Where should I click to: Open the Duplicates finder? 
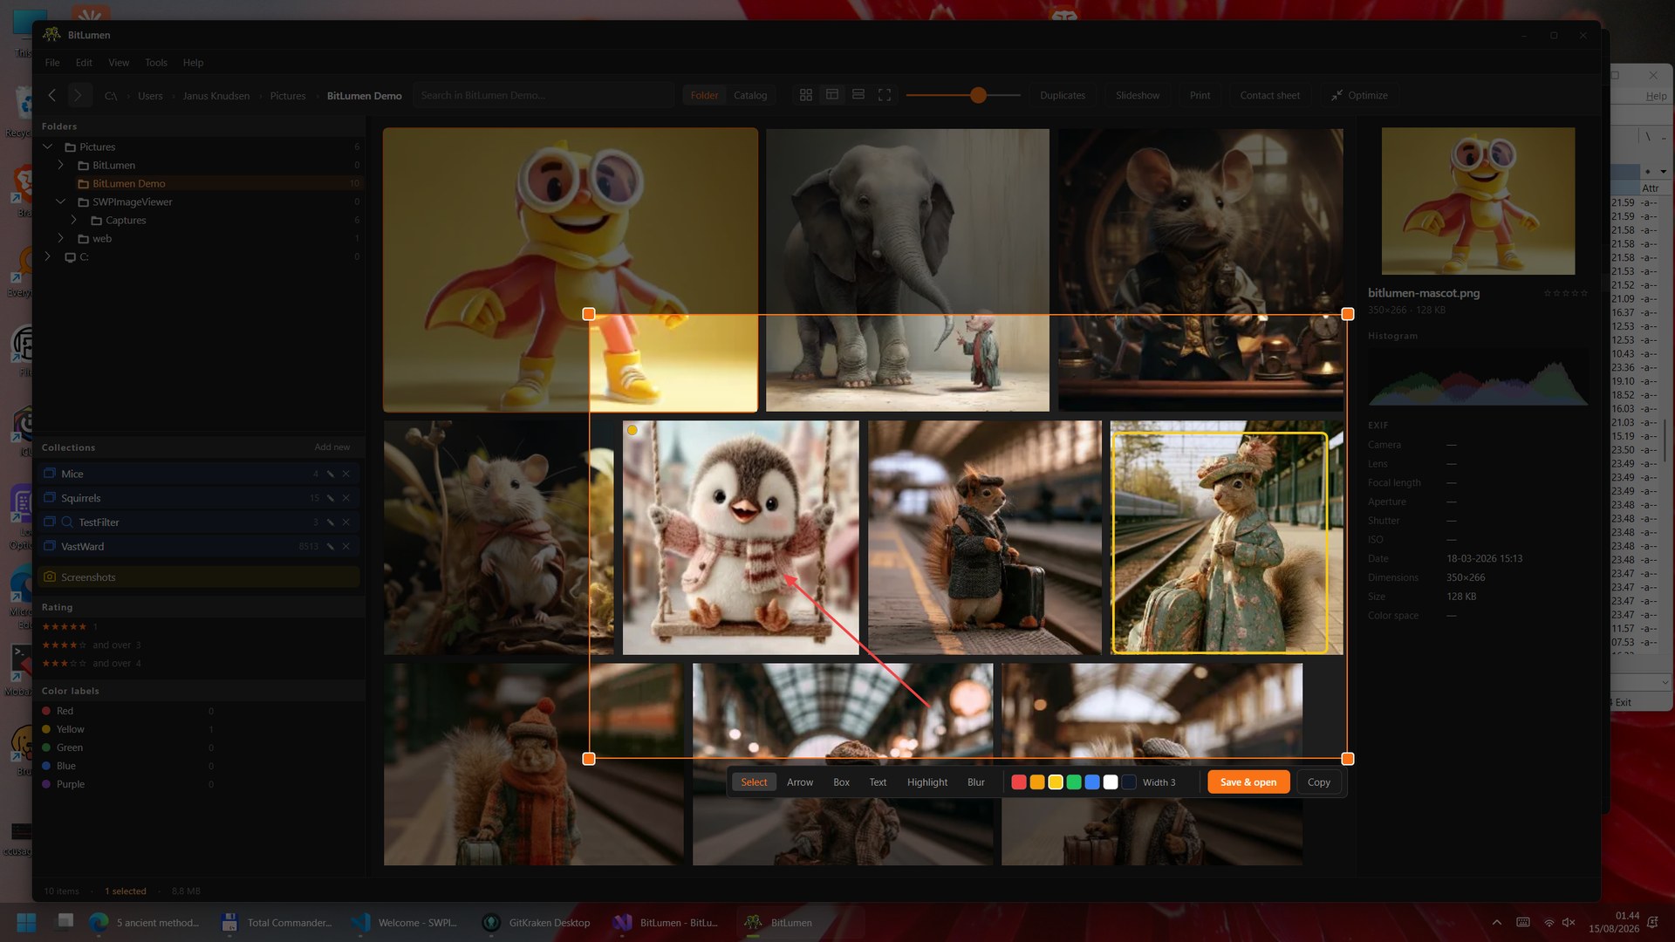click(1063, 95)
